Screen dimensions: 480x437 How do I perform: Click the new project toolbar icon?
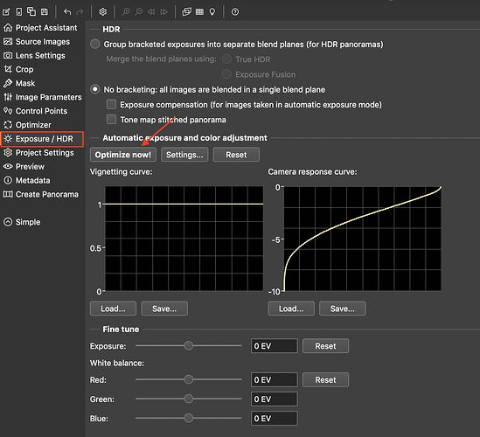tap(6, 12)
